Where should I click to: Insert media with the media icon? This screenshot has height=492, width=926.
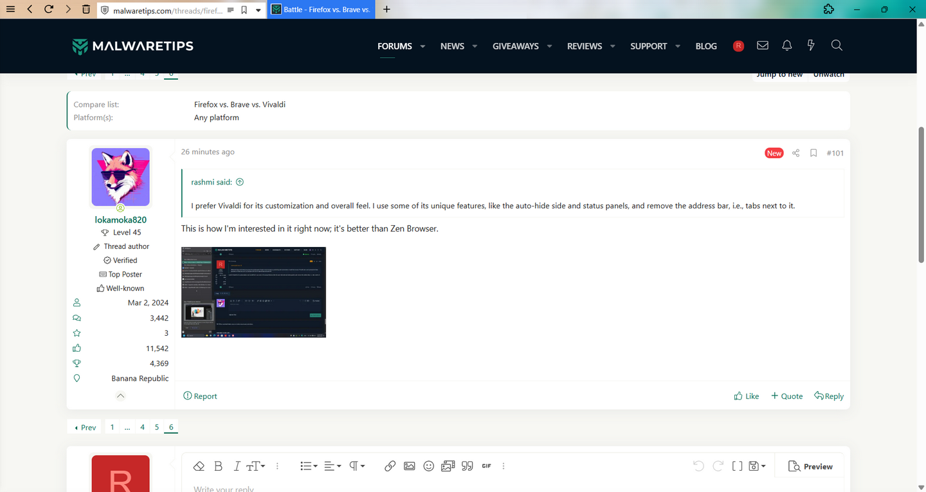pos(448,466)
